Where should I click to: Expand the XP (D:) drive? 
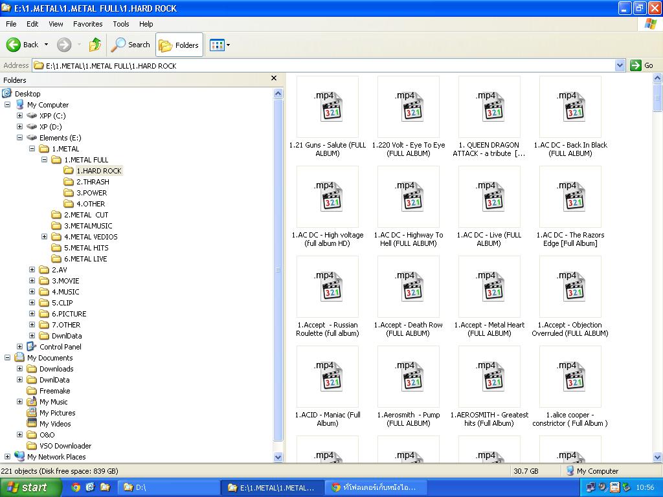tap(19, 126)
